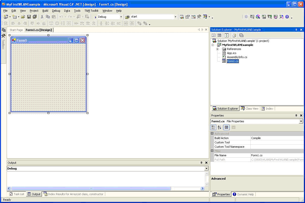Image resolution: width=305 pixels, height=203 pixels.
Task: Save the file with the floppy disk icon
Action: 29,17
